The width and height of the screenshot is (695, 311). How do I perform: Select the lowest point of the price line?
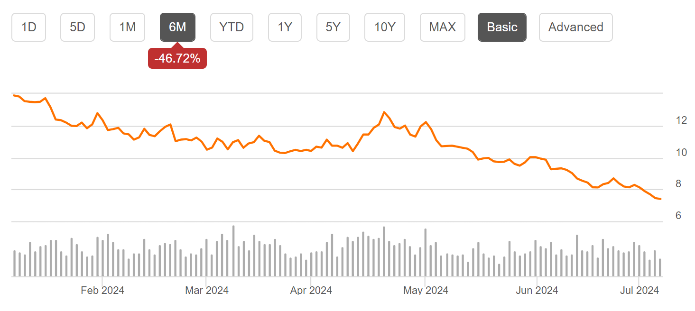click(660, 199)
